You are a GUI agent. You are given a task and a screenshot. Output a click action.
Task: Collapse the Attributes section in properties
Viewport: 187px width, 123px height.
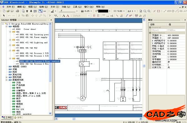150,33
